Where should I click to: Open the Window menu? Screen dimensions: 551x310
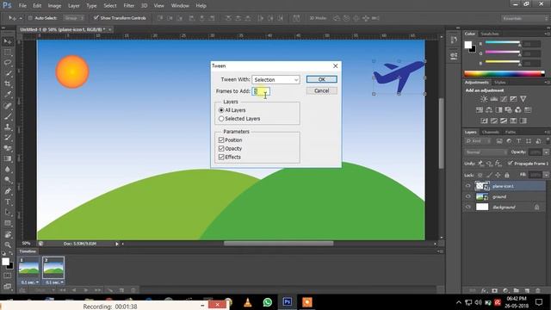[x=180, y=6]
